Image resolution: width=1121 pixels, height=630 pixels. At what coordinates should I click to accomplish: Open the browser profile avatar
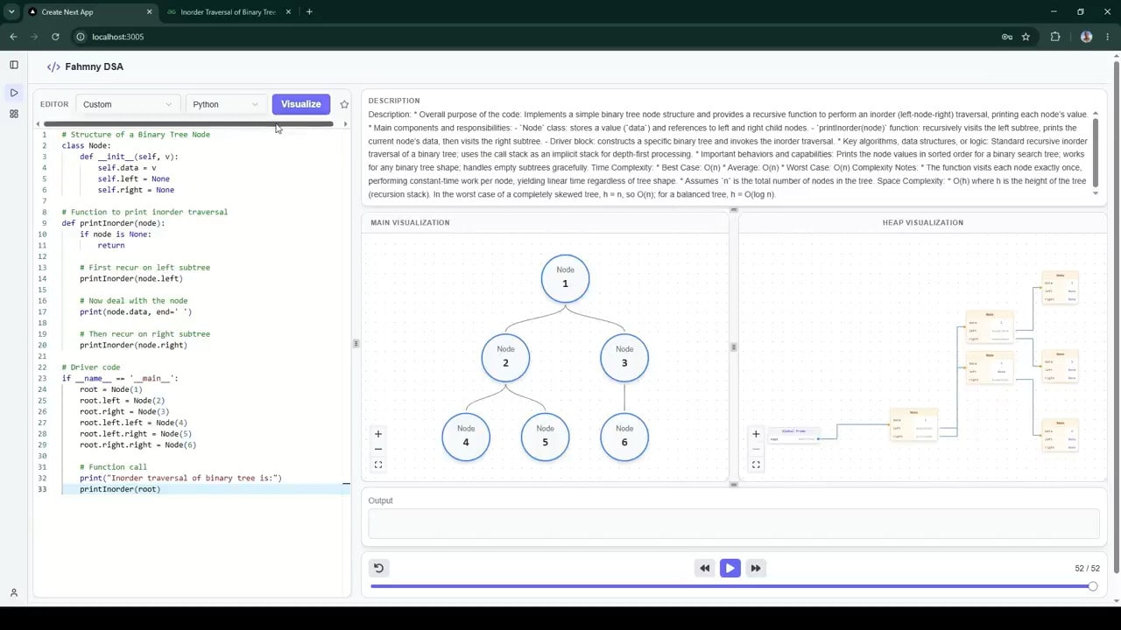(x=1087, y=37)
